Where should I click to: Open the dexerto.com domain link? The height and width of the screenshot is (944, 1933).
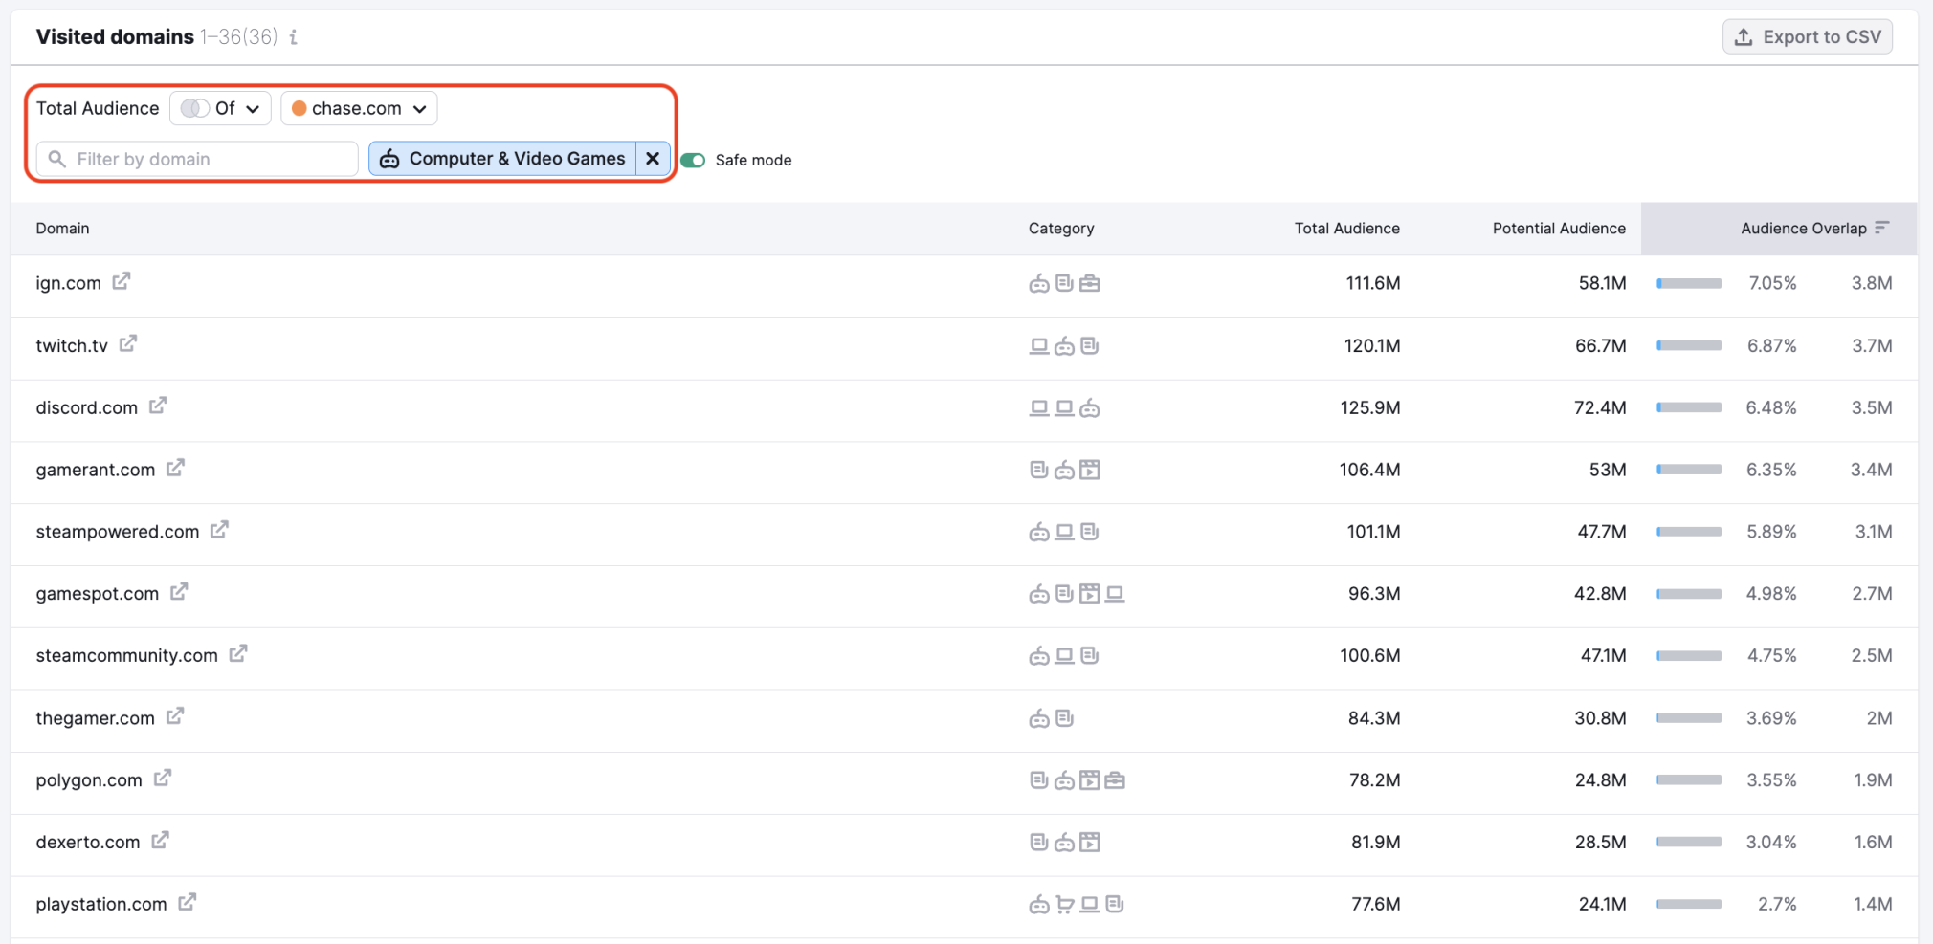tap(87, 842)
